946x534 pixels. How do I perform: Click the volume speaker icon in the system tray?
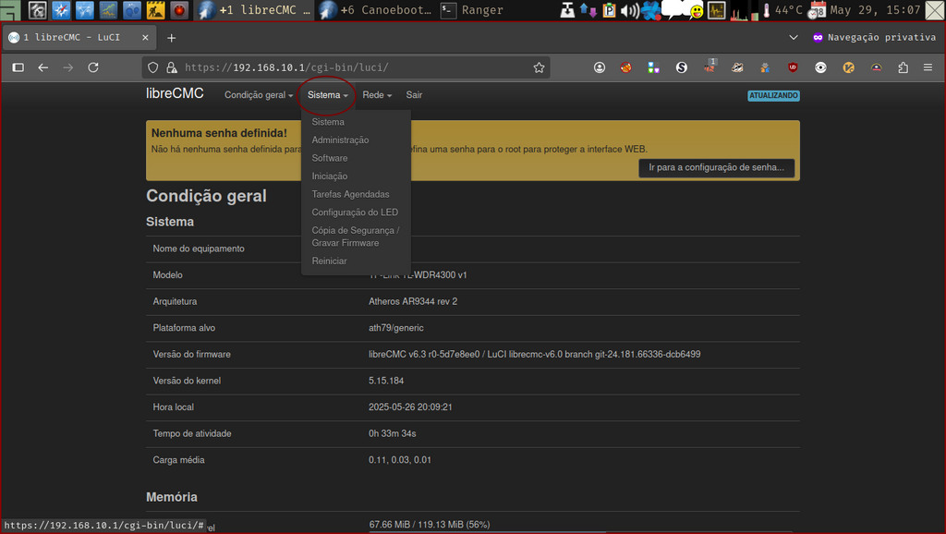[x=629, y=10]
